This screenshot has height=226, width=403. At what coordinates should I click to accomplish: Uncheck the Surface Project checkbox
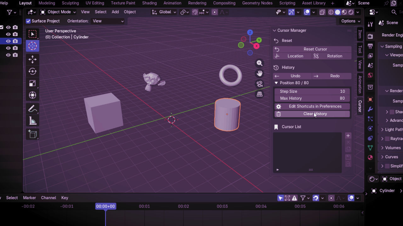tap(28, 21)
